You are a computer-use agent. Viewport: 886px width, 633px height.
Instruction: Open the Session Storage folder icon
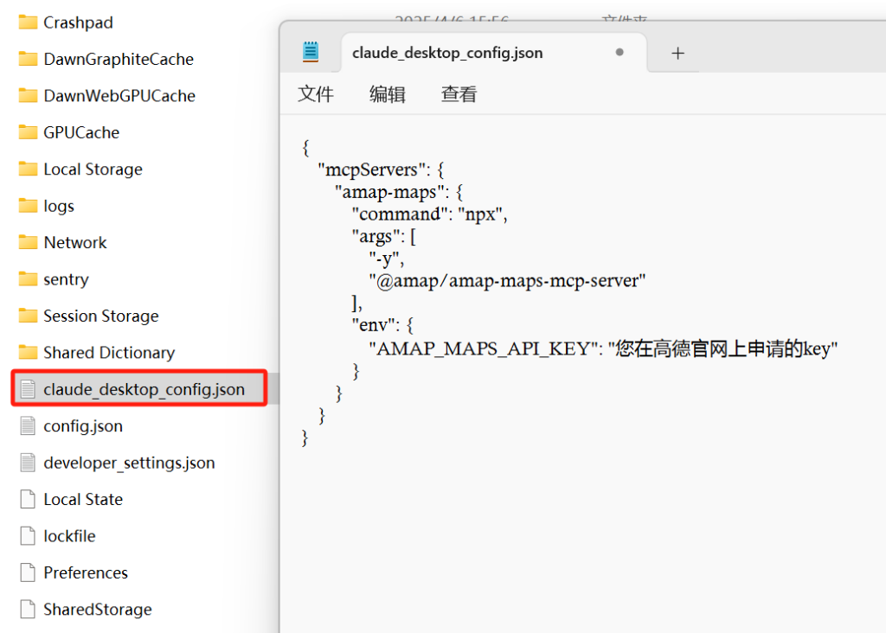[x=28, y=316]
